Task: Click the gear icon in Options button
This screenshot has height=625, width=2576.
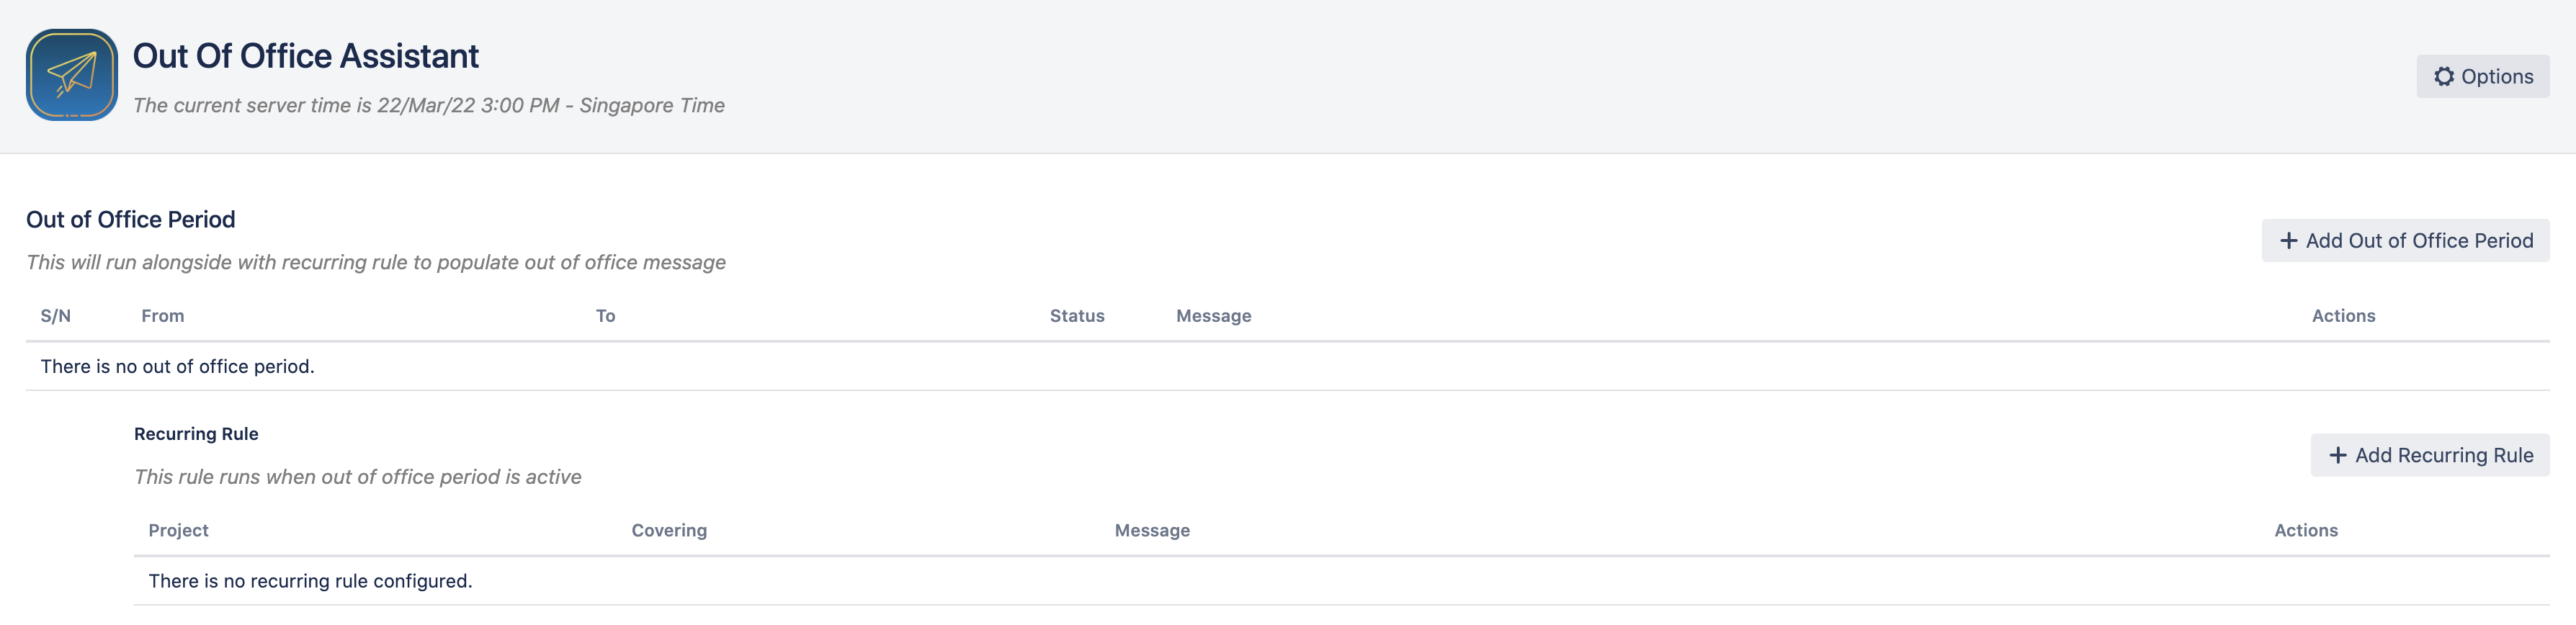Action: coord(2443,77)
